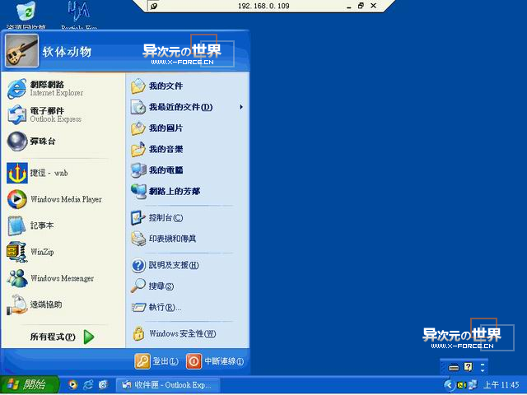Viewport: 527px width, 395px height.
Task: Open 遠端協助 remote assistance
Action: point(63,304)
